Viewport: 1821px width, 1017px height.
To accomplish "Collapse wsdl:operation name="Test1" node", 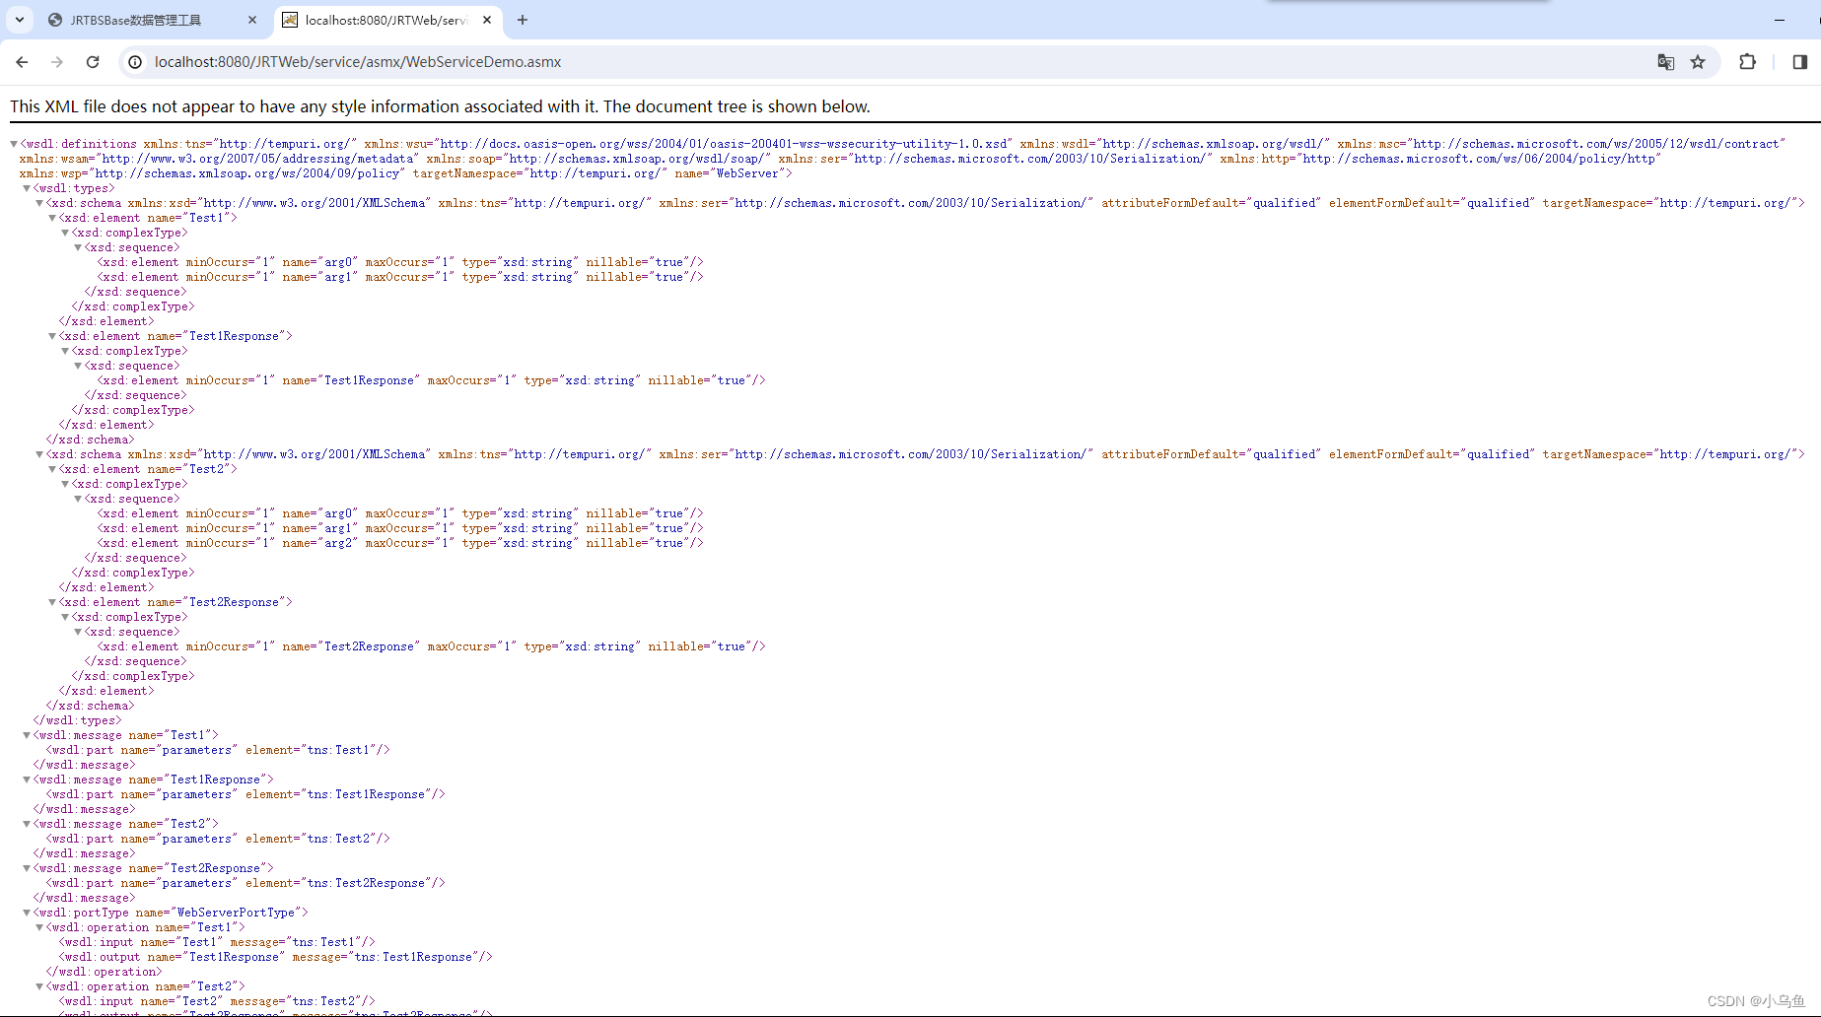I will click(x=39, y=927).
